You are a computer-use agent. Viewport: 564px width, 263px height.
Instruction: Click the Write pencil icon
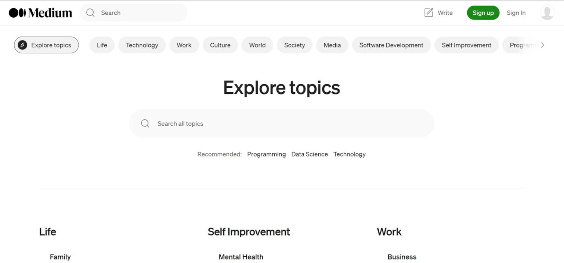[x=429, y=13]
